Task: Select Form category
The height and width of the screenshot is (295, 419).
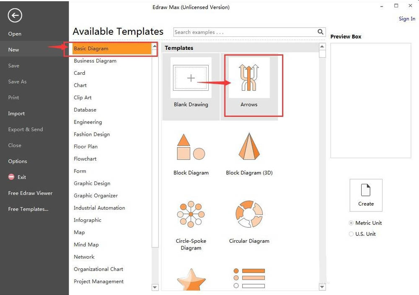Action: (x=80, y=171)
